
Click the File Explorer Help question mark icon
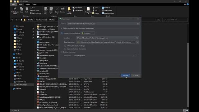click(x=187, y=4)
